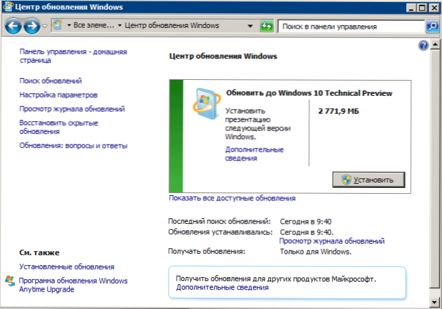
Task: Open the address bar history dropdown
Action: [x=250, y=26]
